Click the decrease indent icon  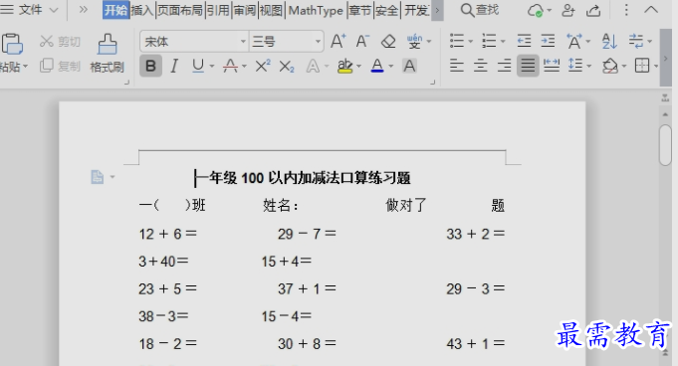click(x=524, y=41)
